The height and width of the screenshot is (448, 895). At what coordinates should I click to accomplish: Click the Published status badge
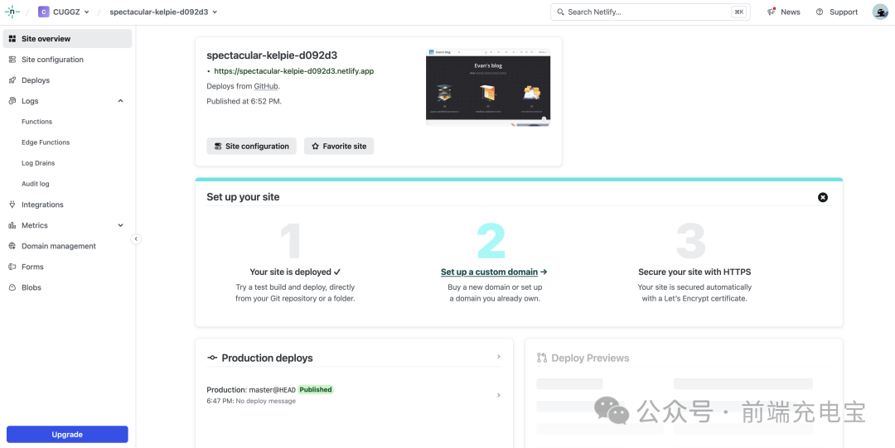[x=316, y=390]
